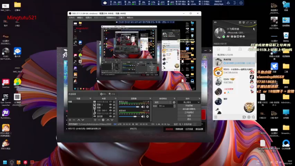This screenshot has height=166, width=295.
Task: Select the 小红花同学 contact in YY
Action: [x=234, y=91]
